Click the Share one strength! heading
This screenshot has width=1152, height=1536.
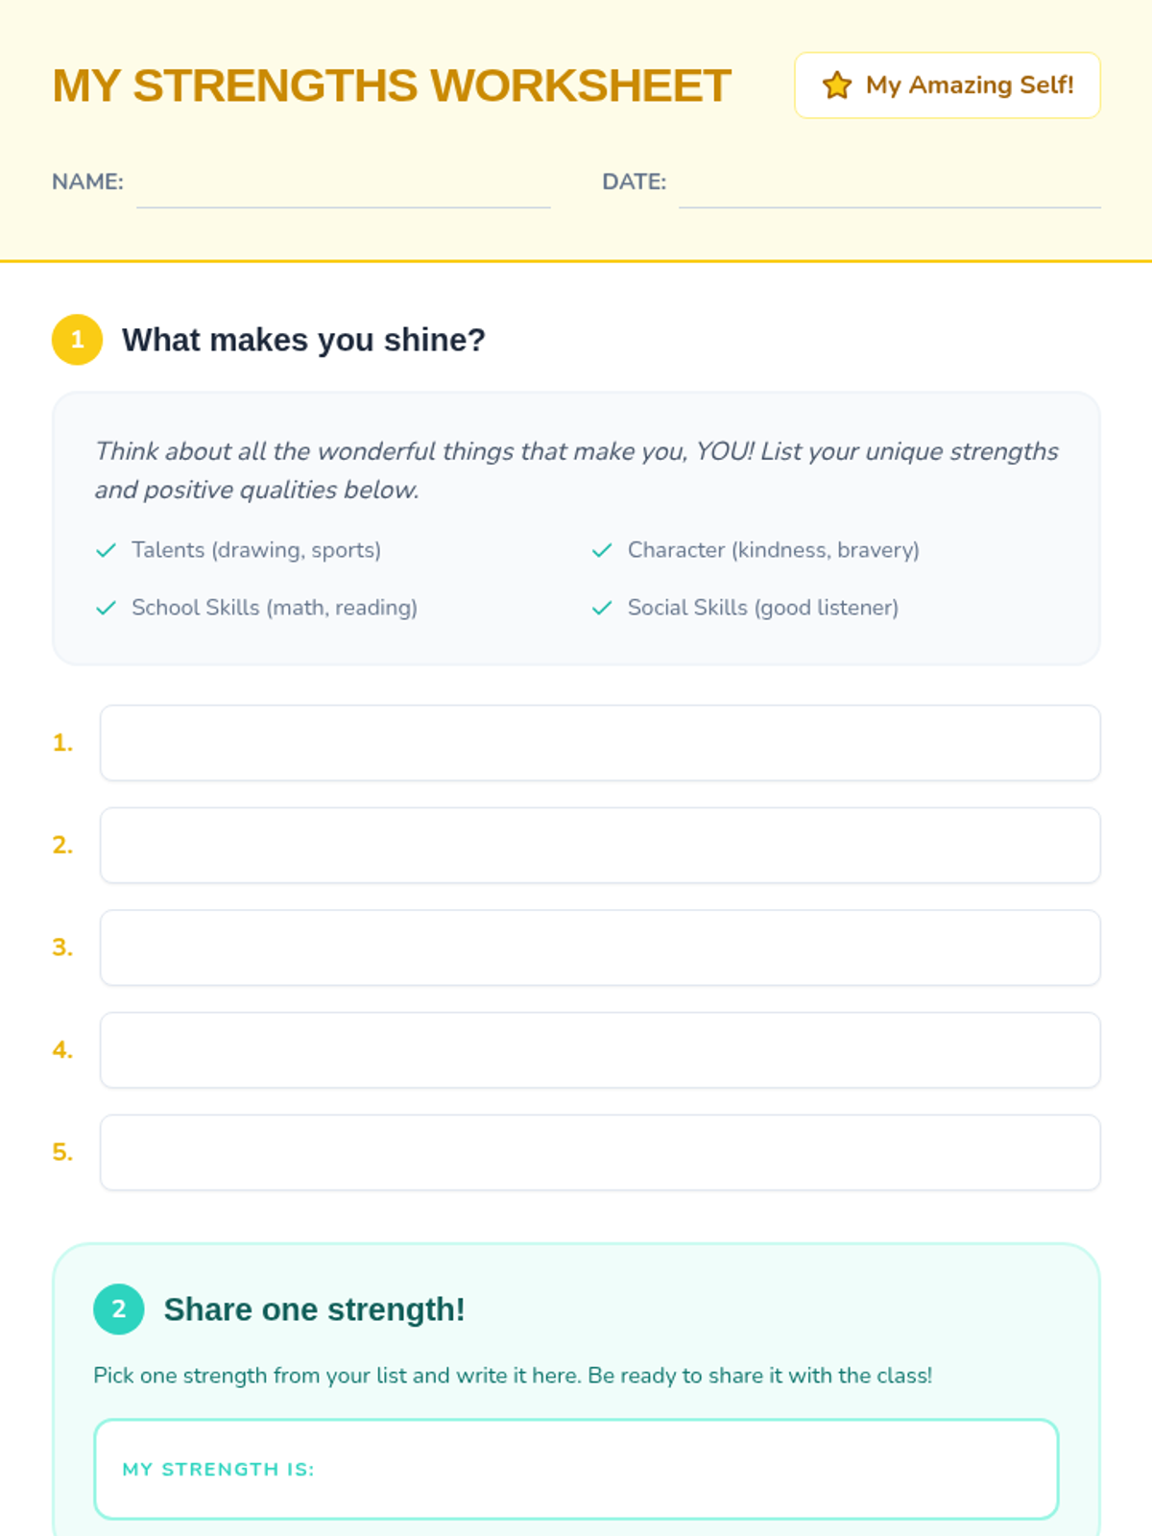[314, 1309]
